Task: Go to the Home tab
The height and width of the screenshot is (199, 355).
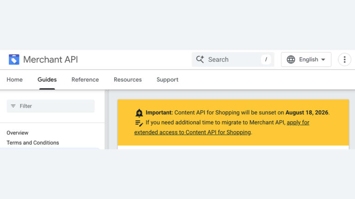Action: pyautogui.click(x=15, y=80)
